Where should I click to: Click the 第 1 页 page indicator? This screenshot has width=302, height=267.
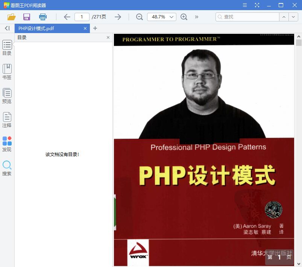279,257
